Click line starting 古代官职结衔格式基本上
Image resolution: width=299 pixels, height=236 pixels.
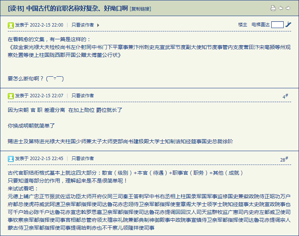[126, 173]
